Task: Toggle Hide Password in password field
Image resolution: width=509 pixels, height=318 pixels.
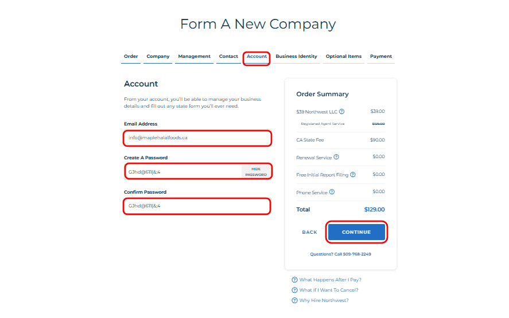Action: (256, 171)
